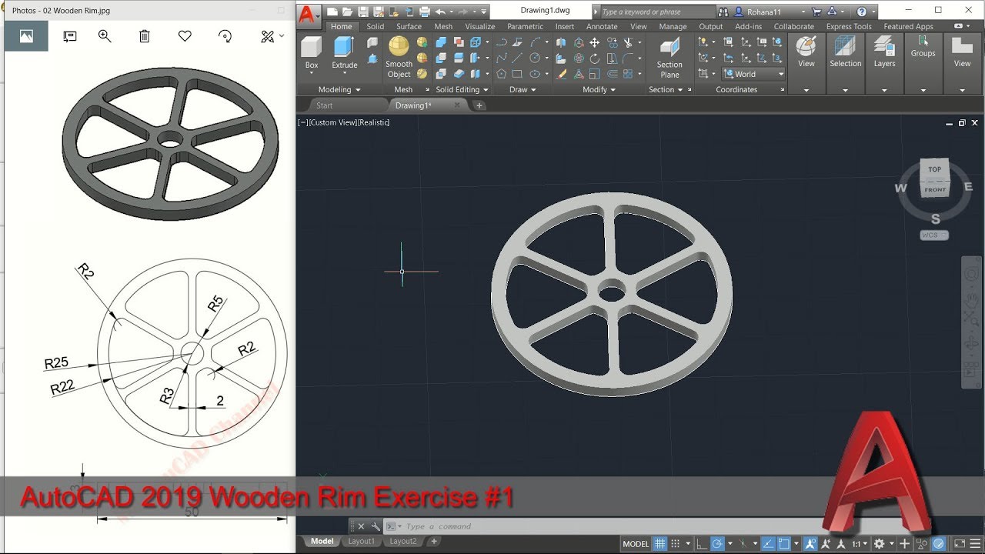
Task: Select the Rectangle tool in Draw panel
Action: pos(517,74)
